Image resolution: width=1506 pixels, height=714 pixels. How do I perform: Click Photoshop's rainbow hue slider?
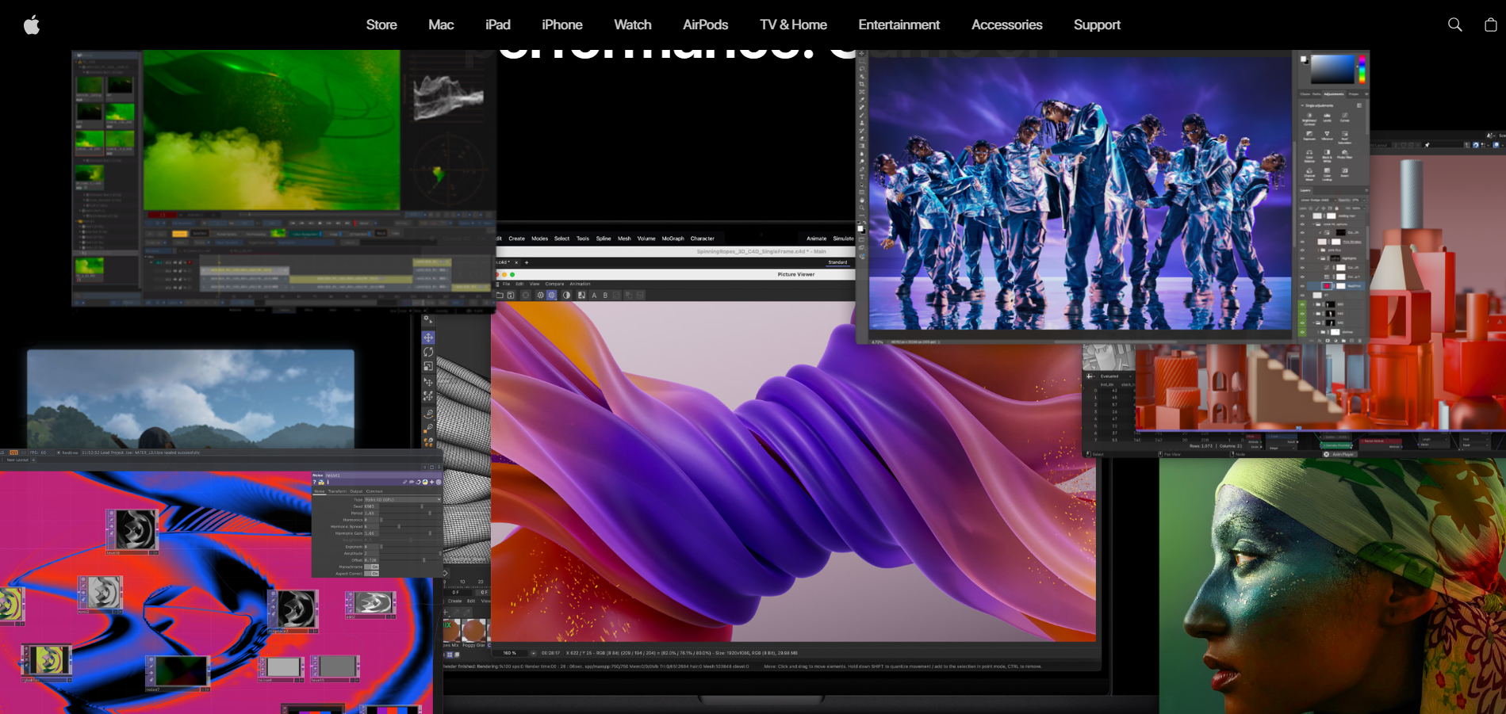tap(1362, 69)
